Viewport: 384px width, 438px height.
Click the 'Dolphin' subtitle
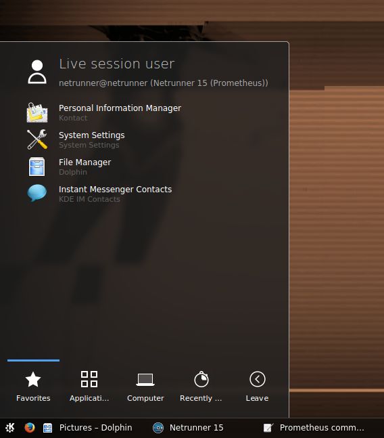(x=73, y=172)
